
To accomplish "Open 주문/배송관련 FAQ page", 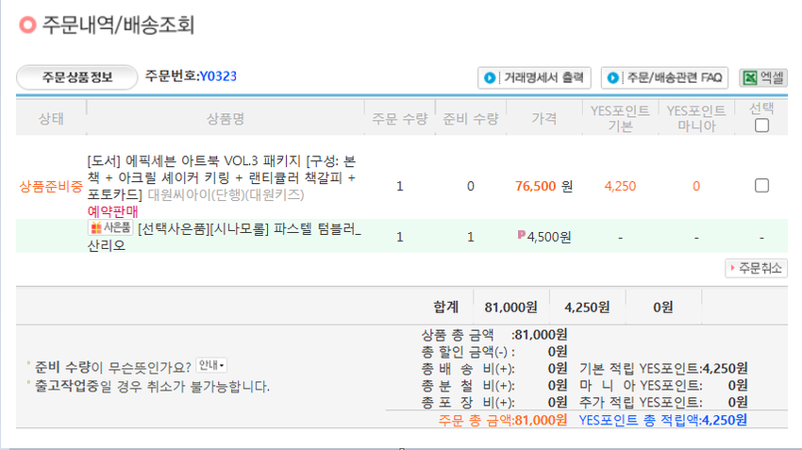I will [666, 77].
